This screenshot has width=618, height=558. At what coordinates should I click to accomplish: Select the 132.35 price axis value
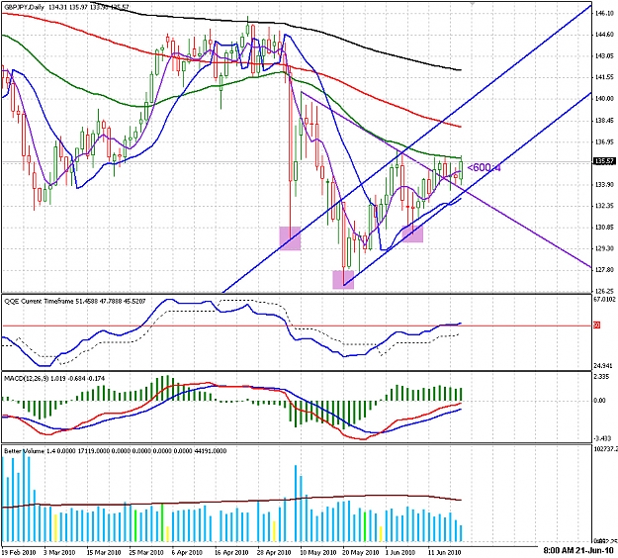point(604,206)
